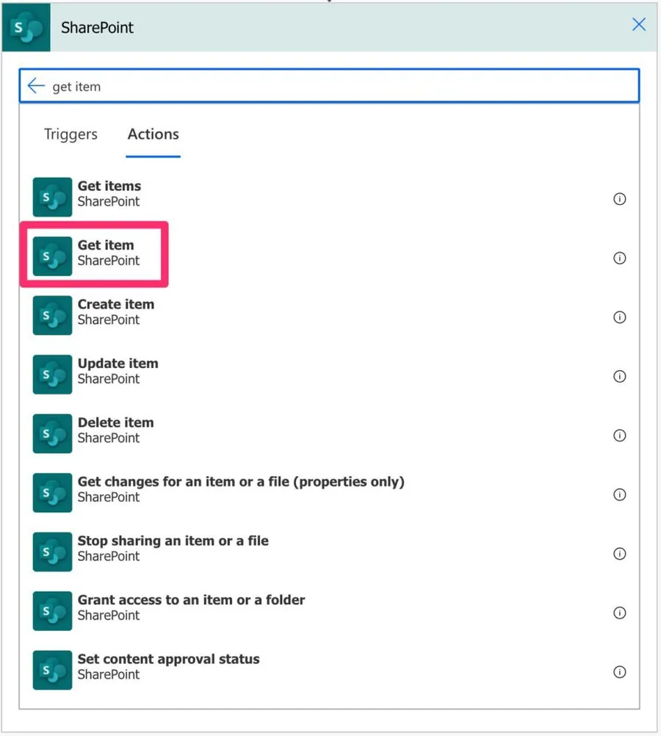Viewport: 661px width, 736px height.
Task: Click the SharePoint logo in header
Action: click(x=26, y=28)
